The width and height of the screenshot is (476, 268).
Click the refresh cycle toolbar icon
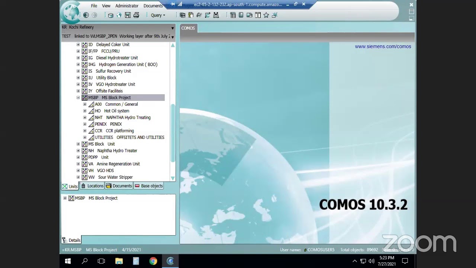pos(199,15)
